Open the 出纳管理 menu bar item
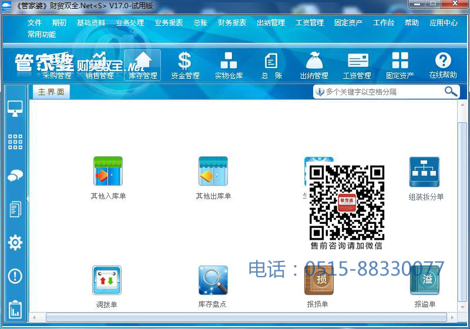This screenshot has height=329, width=470. 271,23
